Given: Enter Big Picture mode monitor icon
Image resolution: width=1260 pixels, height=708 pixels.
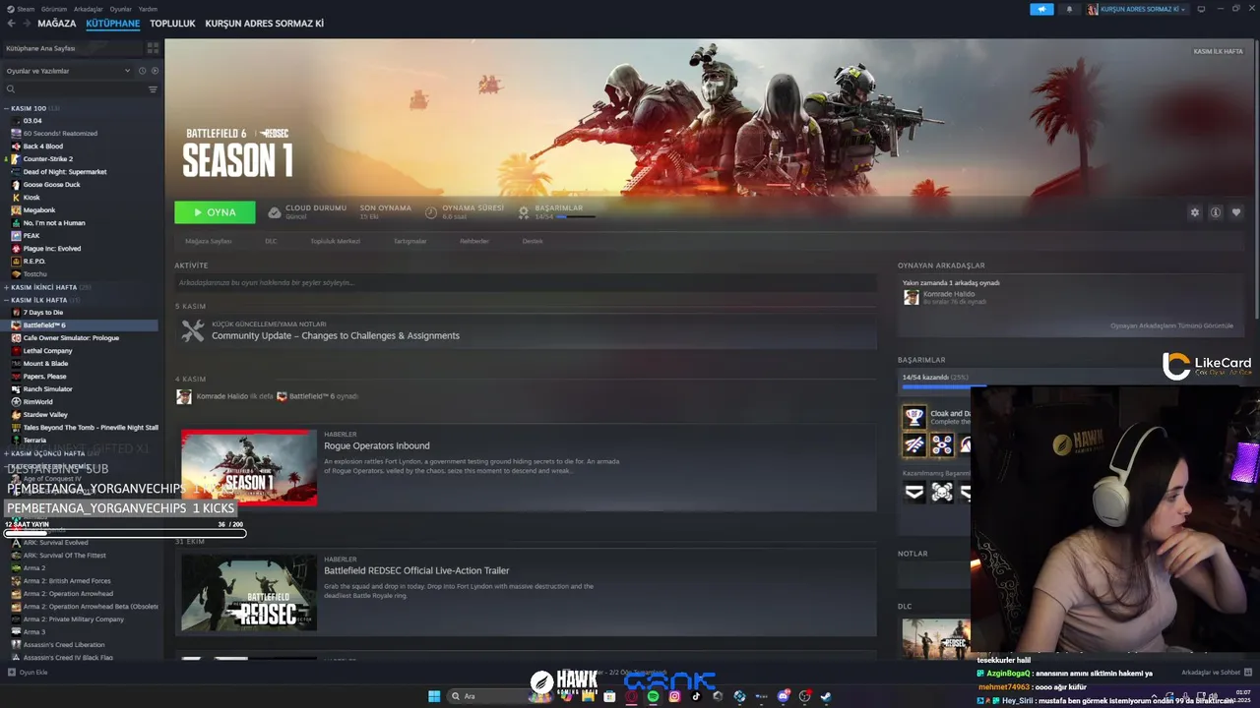Looking at the screenshot, I should point(1201,9).
